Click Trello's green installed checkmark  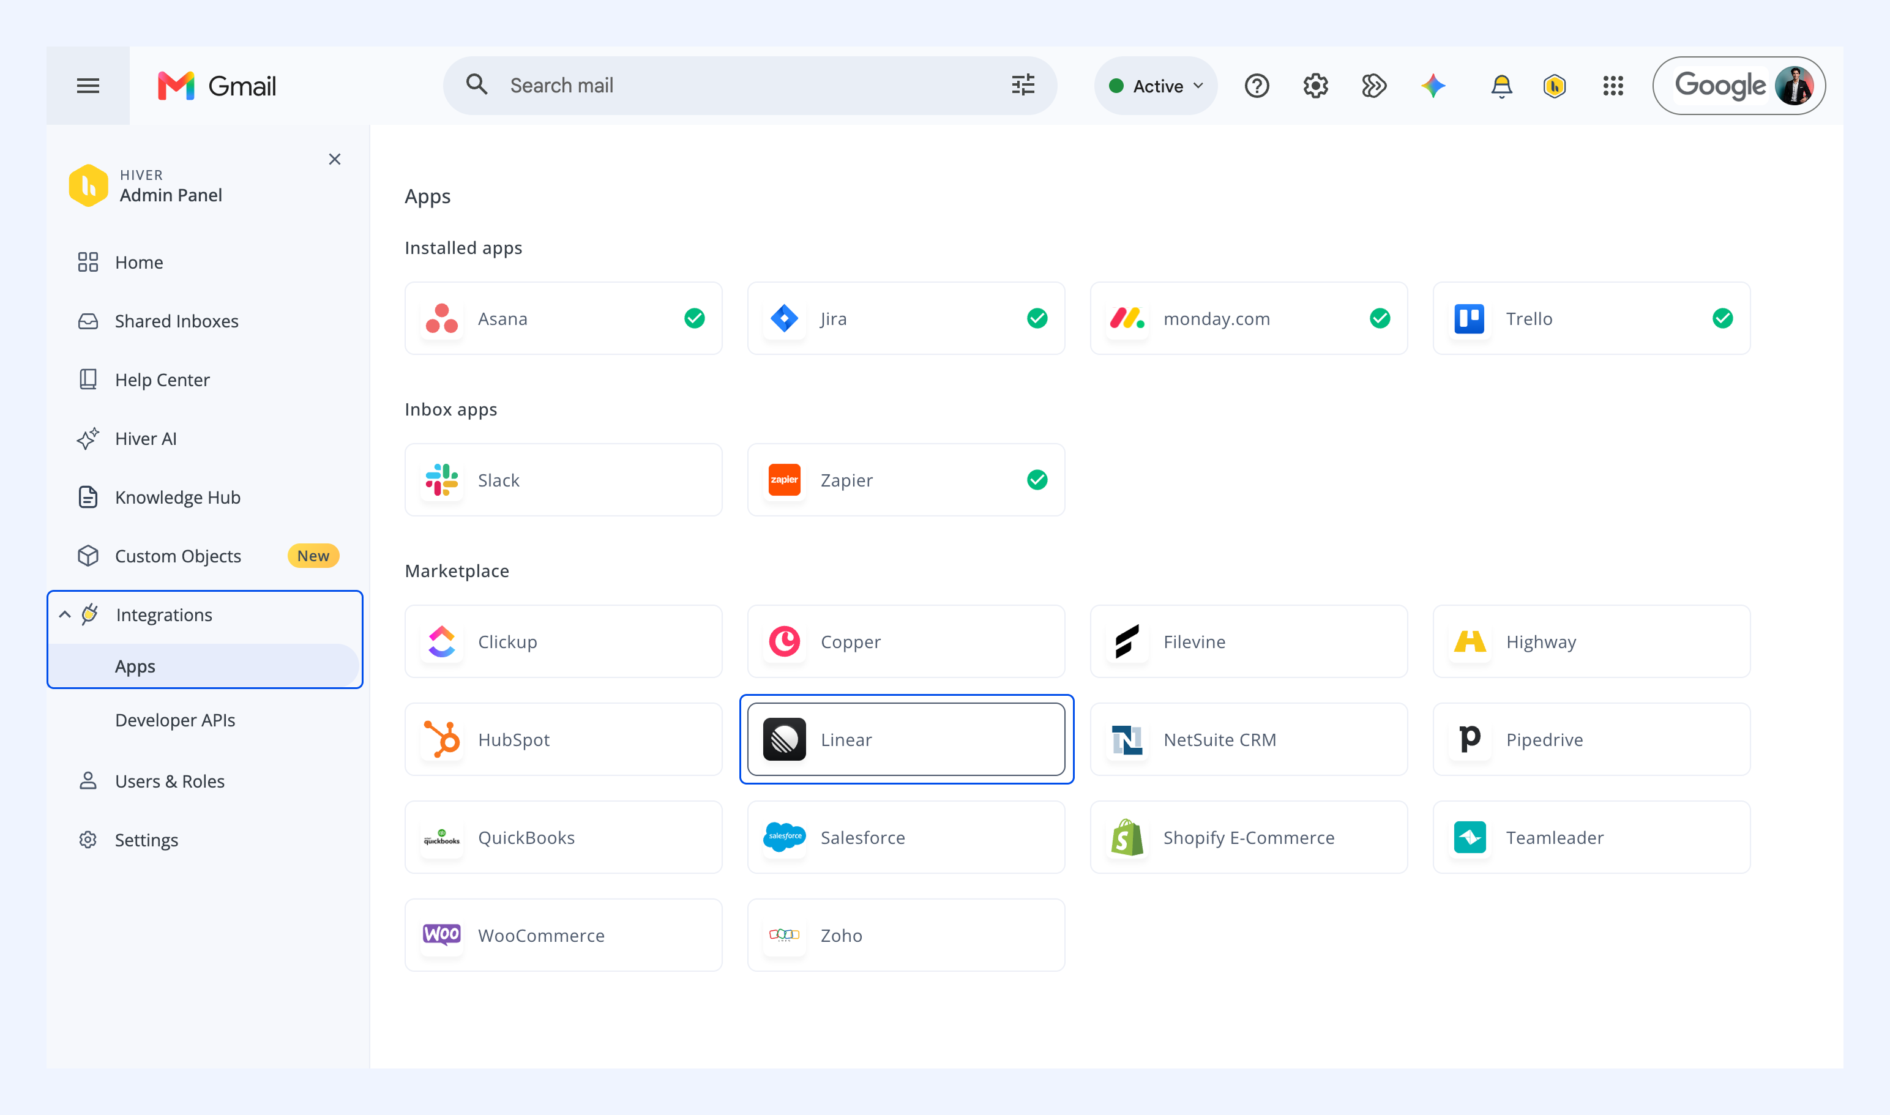coord(1722,319)
